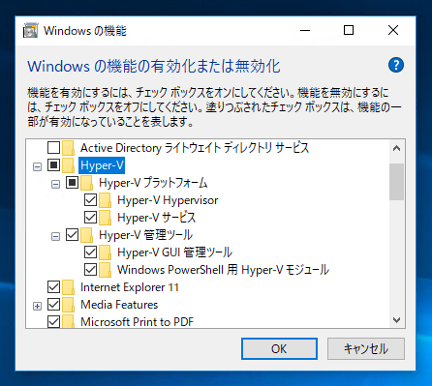Screen dimensions: 432x386
Task: Uncheck Internet Explorer 11
Action: (x=53, y=287)
